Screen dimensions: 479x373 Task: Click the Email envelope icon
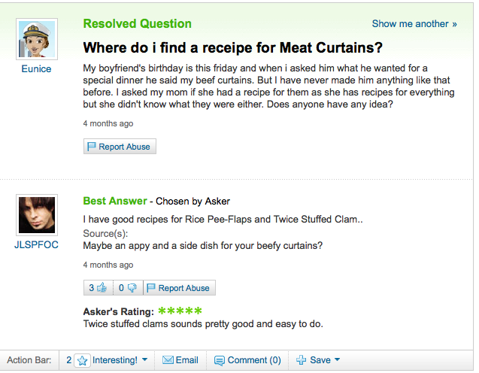[168, 360]
